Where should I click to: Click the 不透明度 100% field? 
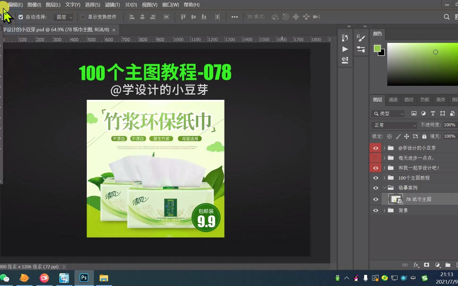click(x=450, y=125)
